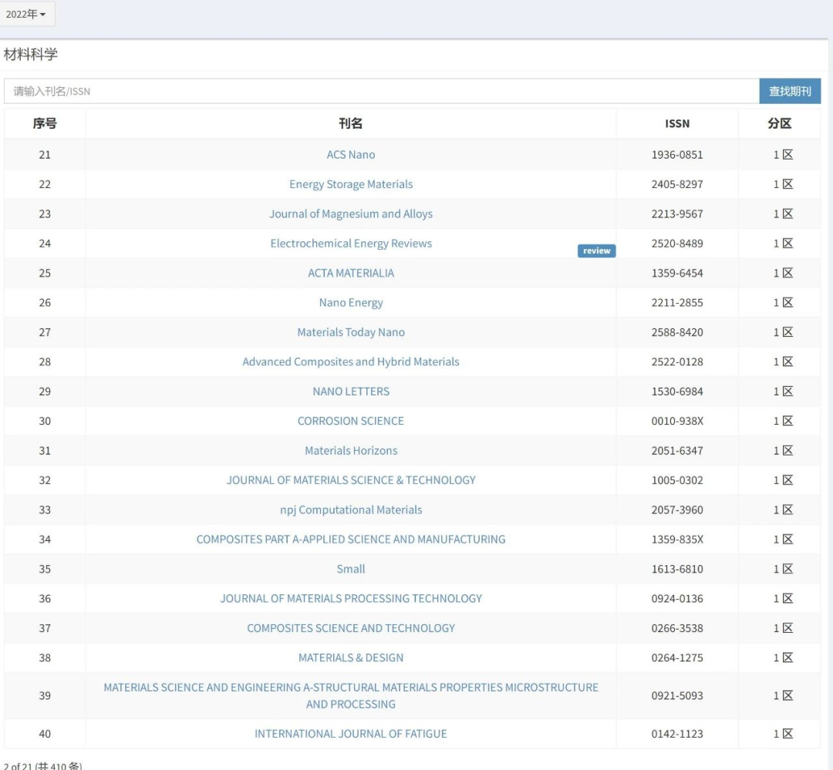Open the ACTA MATERIALIA journal page

[350, 273]
